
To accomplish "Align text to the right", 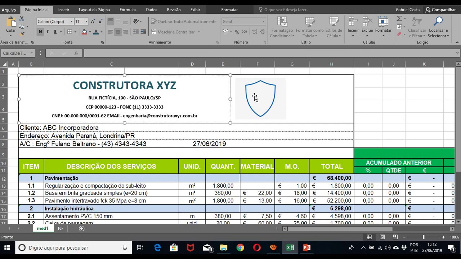I will (125, 32).
